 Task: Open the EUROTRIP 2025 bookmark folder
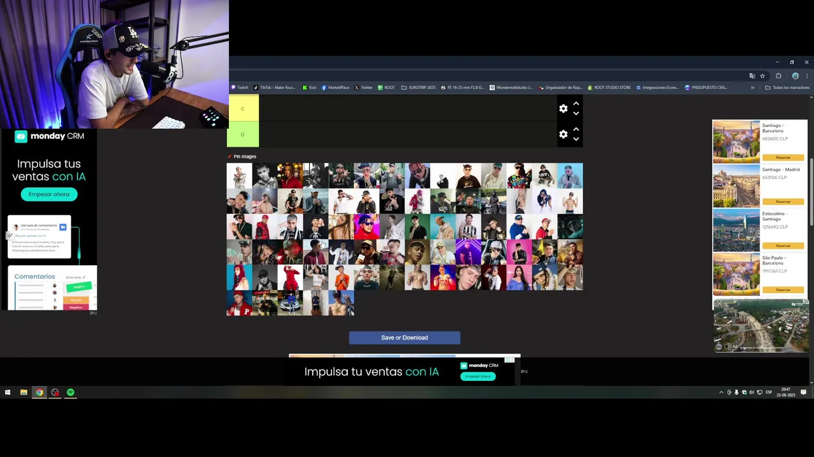[418, 88]
